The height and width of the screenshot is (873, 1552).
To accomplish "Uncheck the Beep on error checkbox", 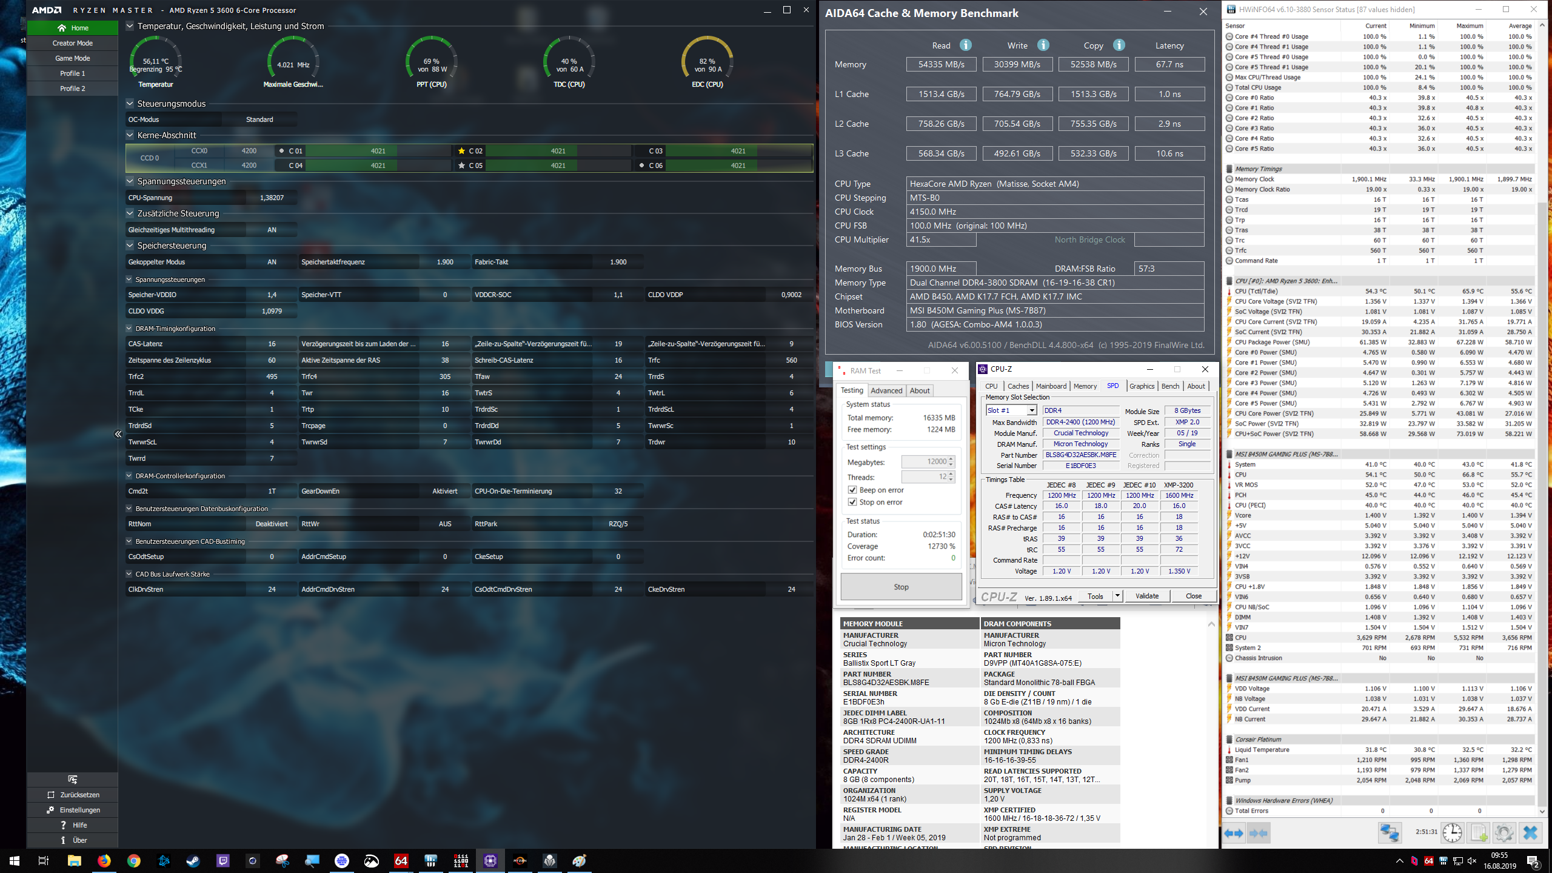I will 852,490.
